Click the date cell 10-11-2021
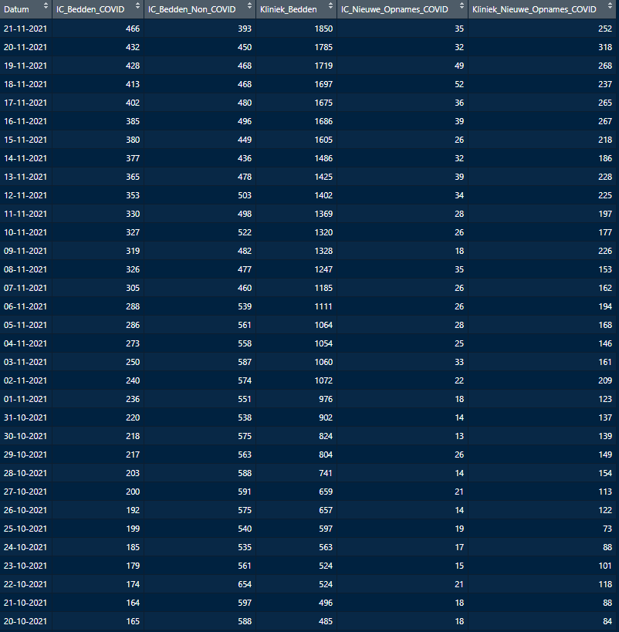Screen dimensions: 619x632 (25, 232)
